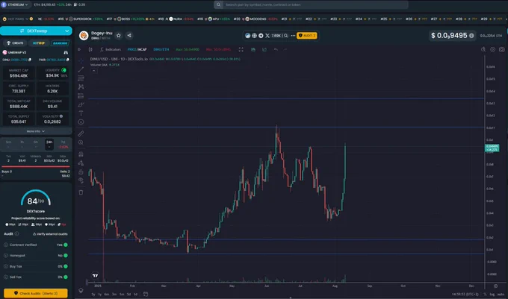Open the Indicators menu
Image resolution: width=508 pixels, height=299 pixels.
111,49
